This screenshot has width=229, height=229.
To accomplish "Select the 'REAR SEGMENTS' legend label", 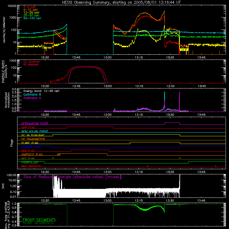I will [38, 223].
